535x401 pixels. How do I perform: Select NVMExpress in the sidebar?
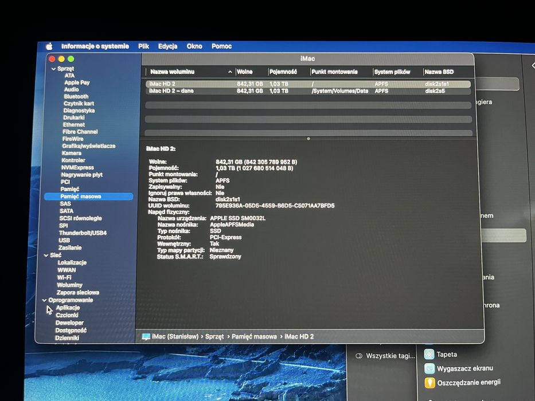click(77, 167)
